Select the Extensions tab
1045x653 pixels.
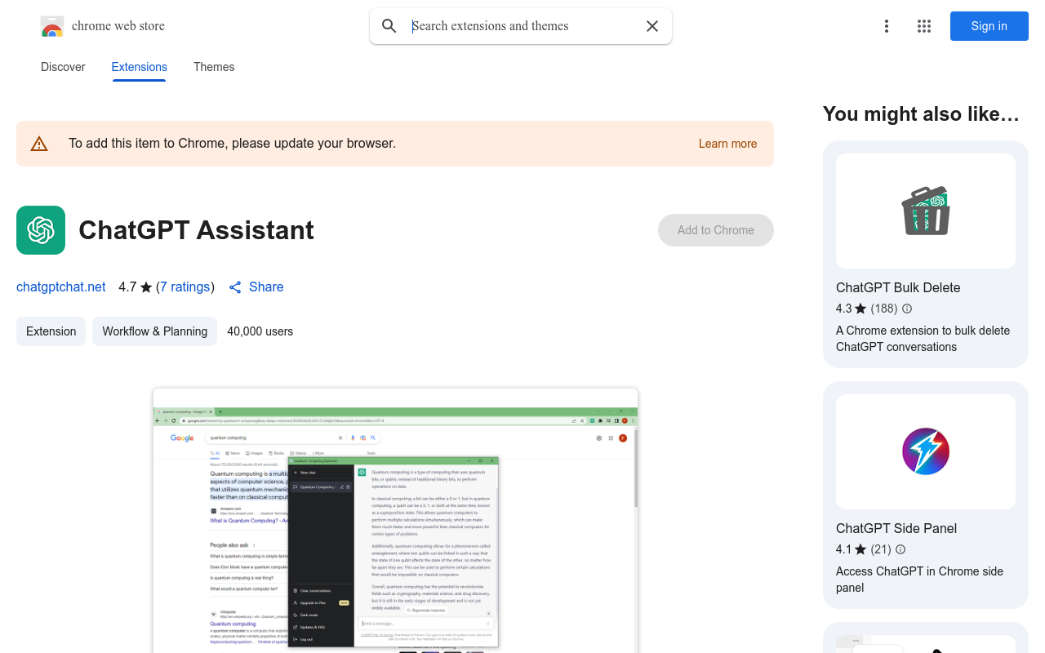click(139, 67)
